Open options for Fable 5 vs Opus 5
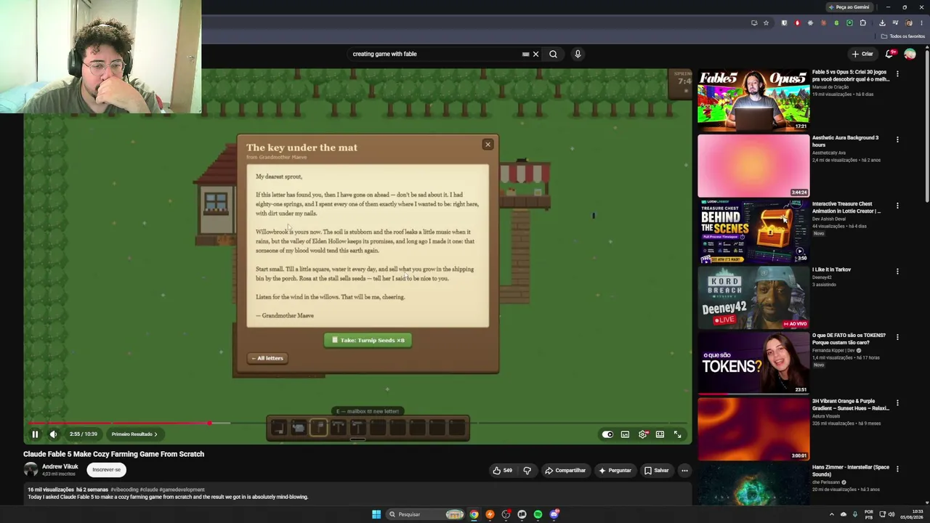930x523 pixels. [x=897, y=74]
